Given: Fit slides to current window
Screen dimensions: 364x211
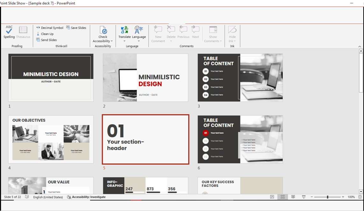Looking at the screenshot, I should point(360,197).
